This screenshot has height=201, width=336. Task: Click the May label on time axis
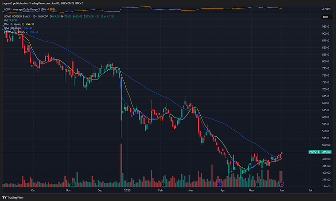[x=251, y=190]
